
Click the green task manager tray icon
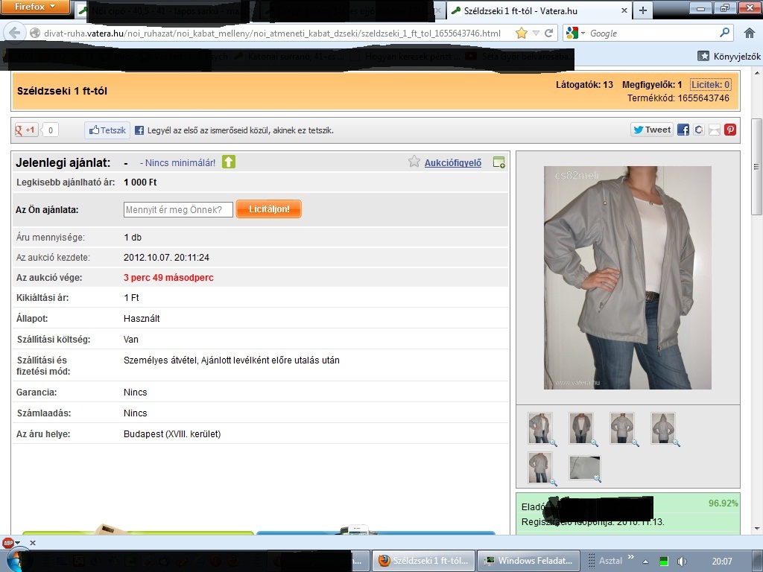click(664, 562)
